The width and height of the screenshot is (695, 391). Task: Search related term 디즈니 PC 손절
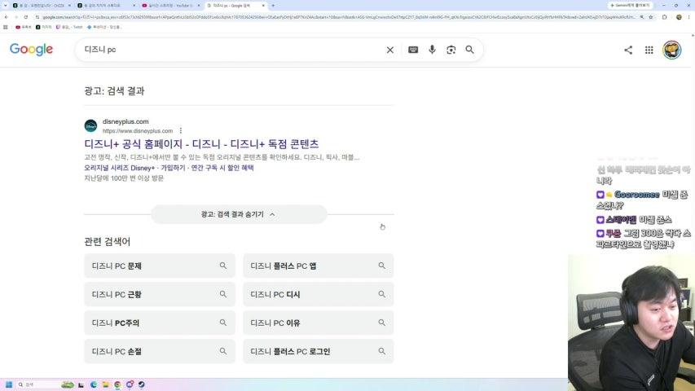click(x=160, y=351)
